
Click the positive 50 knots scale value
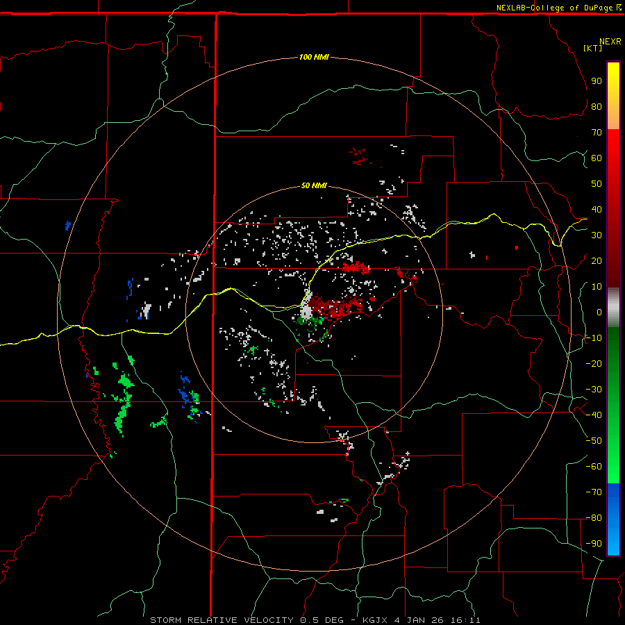[597, 184]
